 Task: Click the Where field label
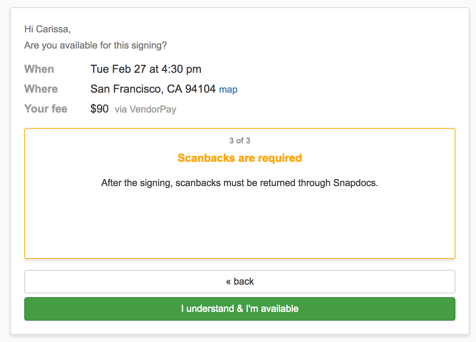[x=41, y=89]
